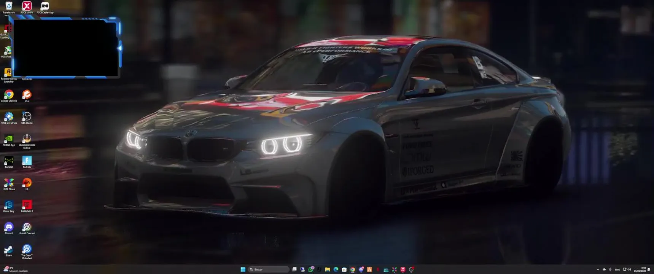Select the Rockstar Games Launcher shortcut

(8, 75)
